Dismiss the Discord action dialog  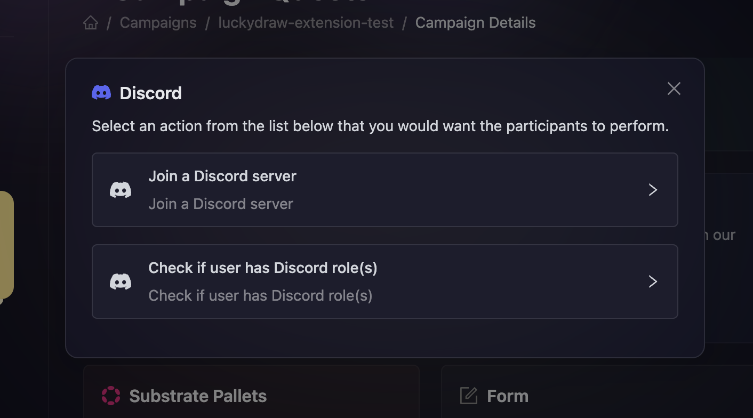tap(674, 89)
